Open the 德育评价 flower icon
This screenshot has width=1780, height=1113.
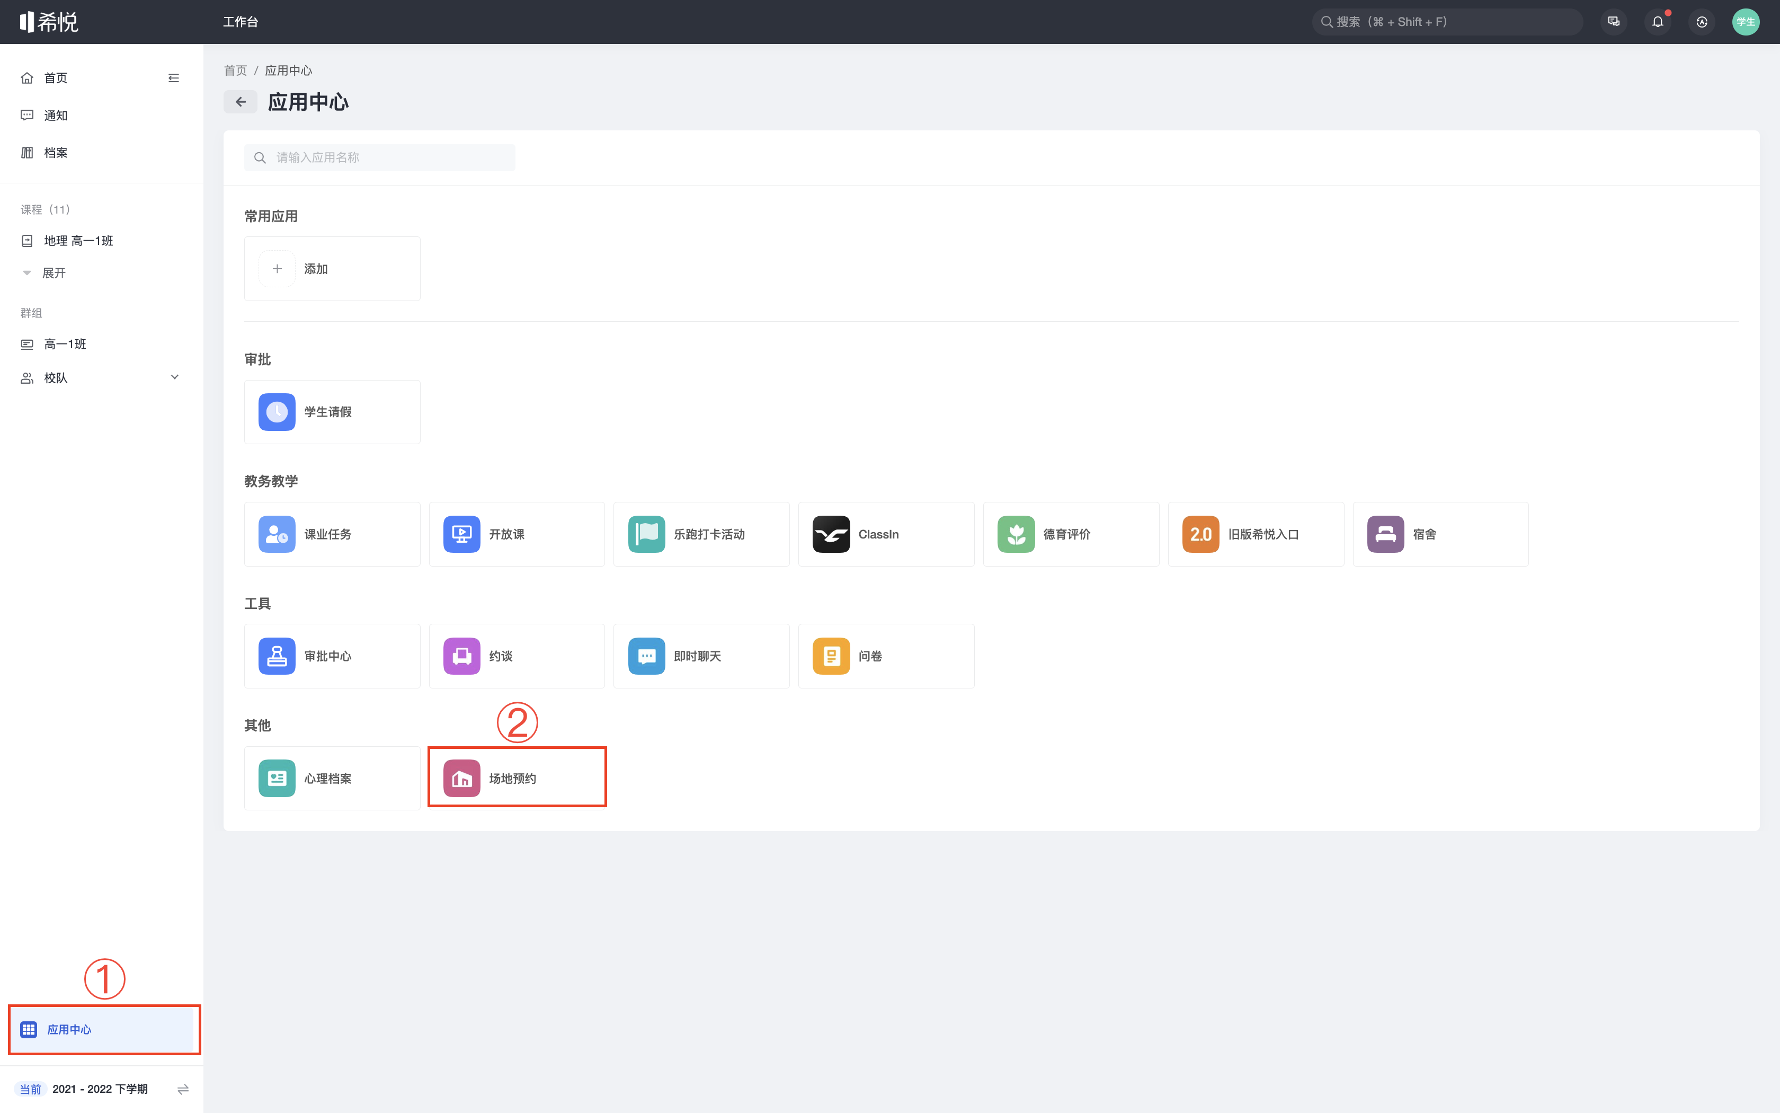point(1016,534)
